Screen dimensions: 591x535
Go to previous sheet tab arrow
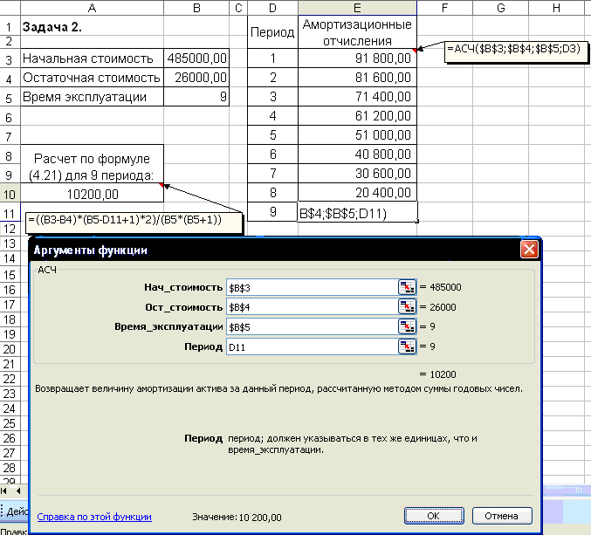18,490
